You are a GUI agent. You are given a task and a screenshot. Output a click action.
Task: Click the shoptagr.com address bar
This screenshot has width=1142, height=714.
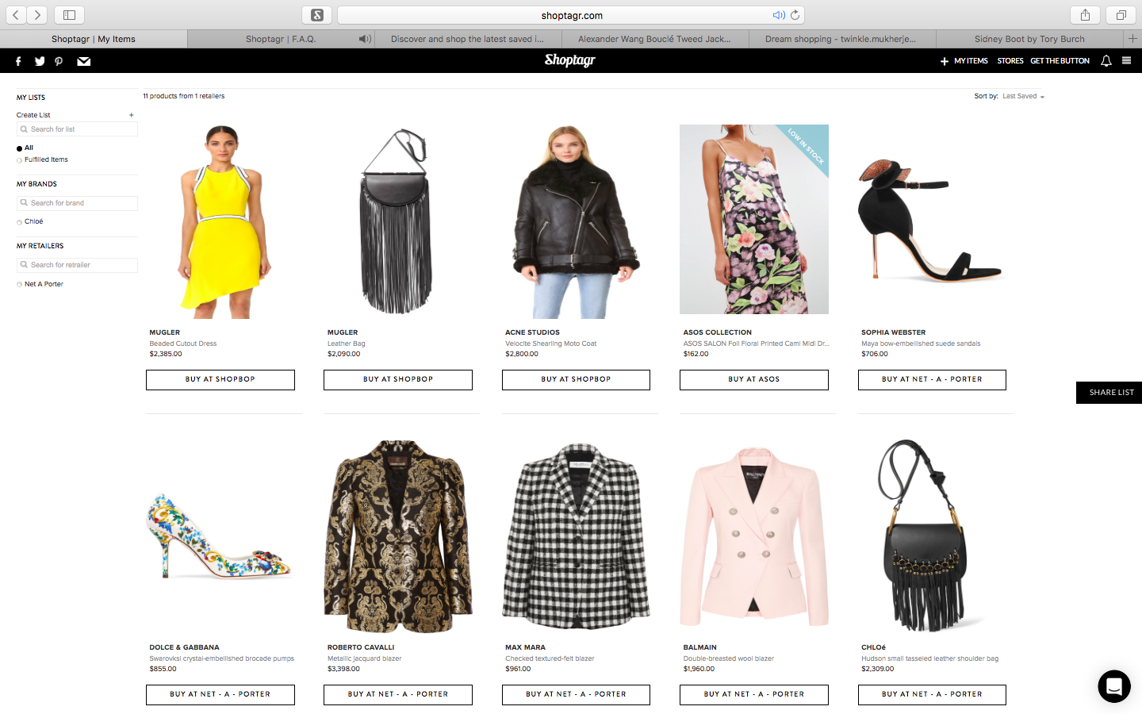(571, 15)
